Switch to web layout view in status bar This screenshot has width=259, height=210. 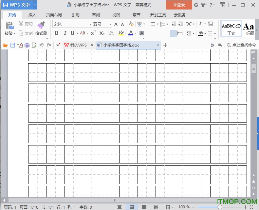click(x=156, y=207)
